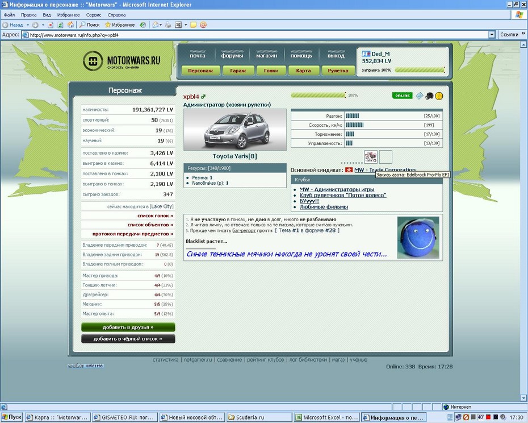This screenshot has width=528, height=423.
Task: Click the Stop loading icon
Action: click(51, 24)
